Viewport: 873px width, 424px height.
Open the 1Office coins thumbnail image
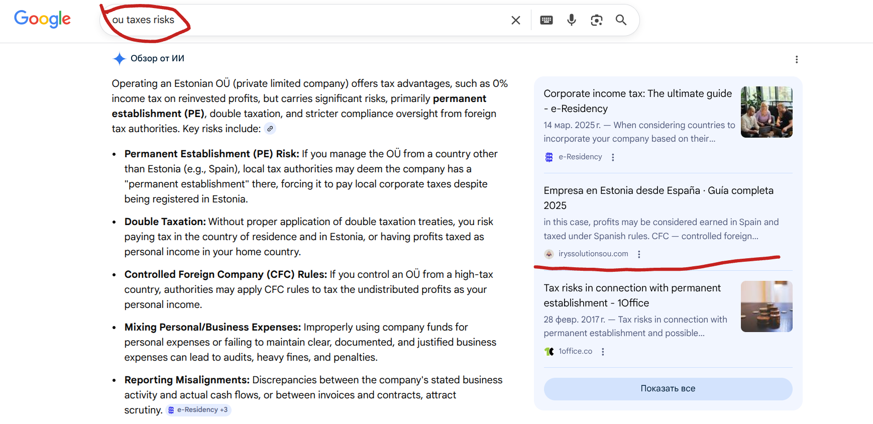coord(767,306)
